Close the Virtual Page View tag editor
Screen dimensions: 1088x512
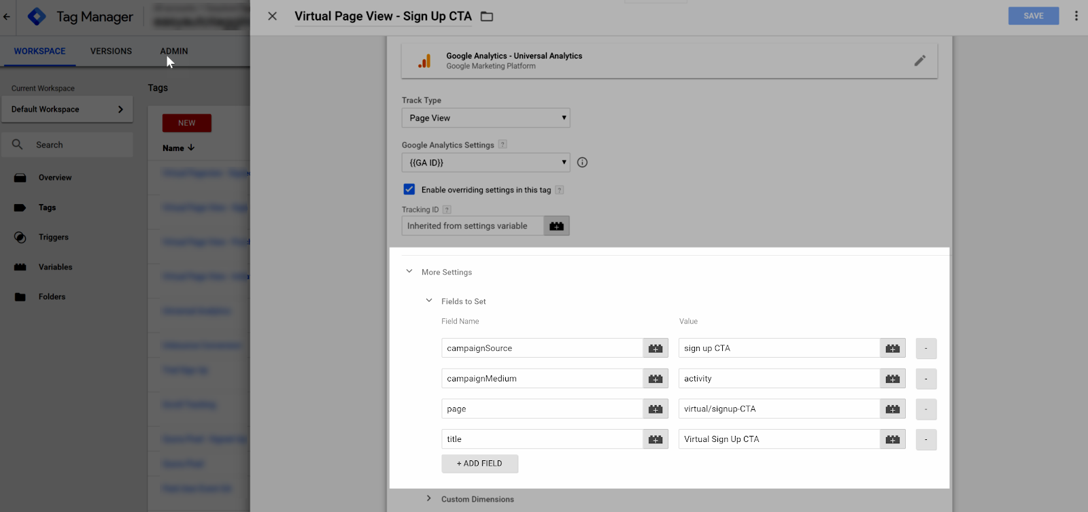272,16
